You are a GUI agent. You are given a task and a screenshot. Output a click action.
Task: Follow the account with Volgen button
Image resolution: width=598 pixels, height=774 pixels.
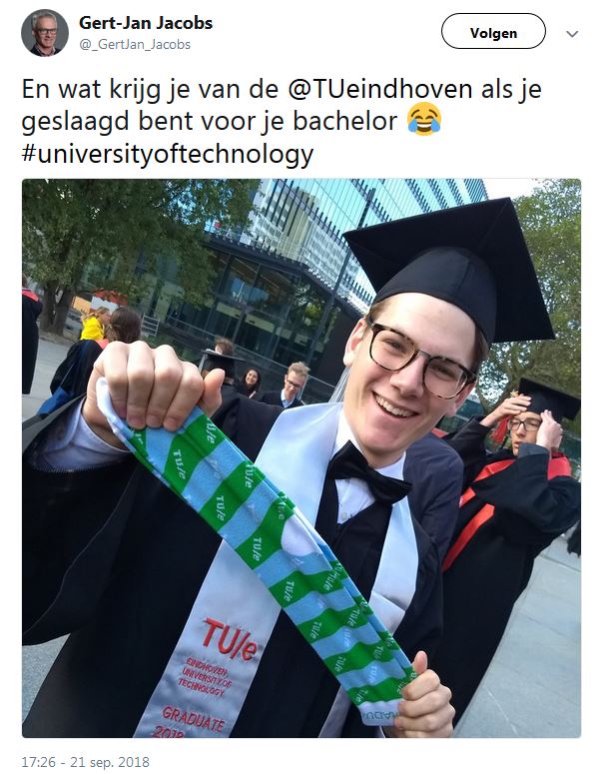click(x=493, y=31)
